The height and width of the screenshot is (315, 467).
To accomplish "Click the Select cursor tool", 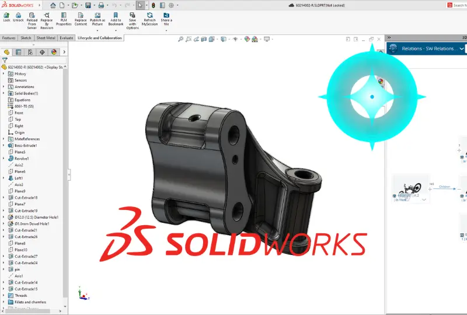I will click(140, 5).
